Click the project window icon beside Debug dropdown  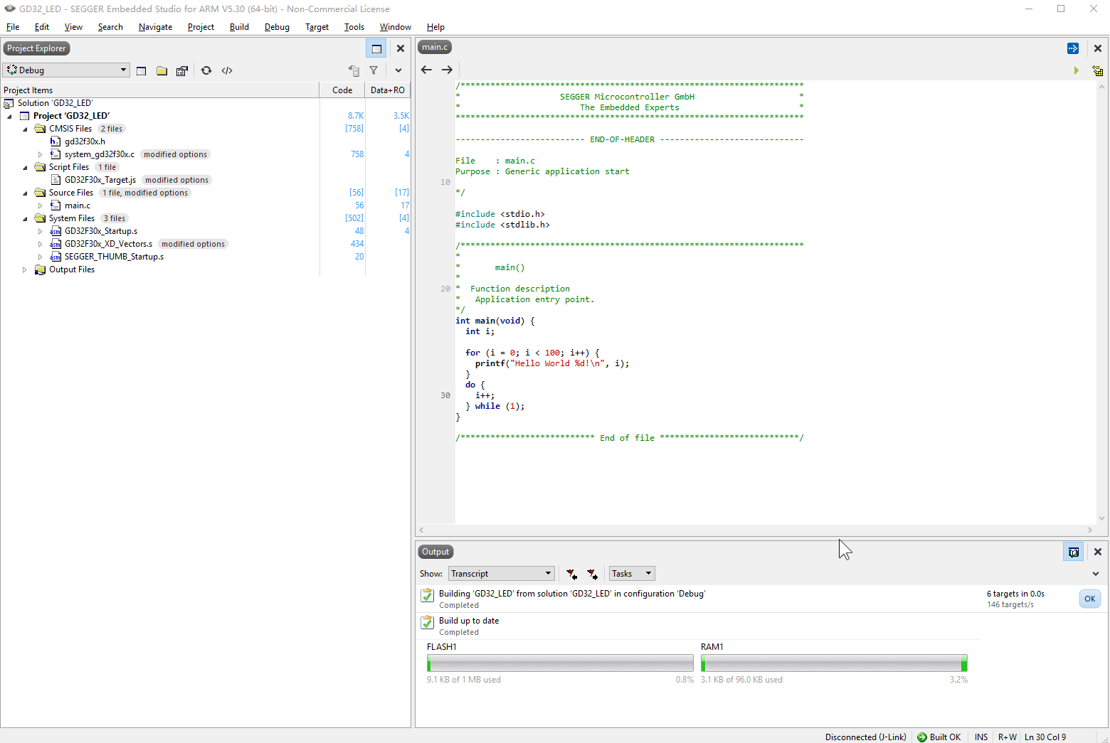142,70
